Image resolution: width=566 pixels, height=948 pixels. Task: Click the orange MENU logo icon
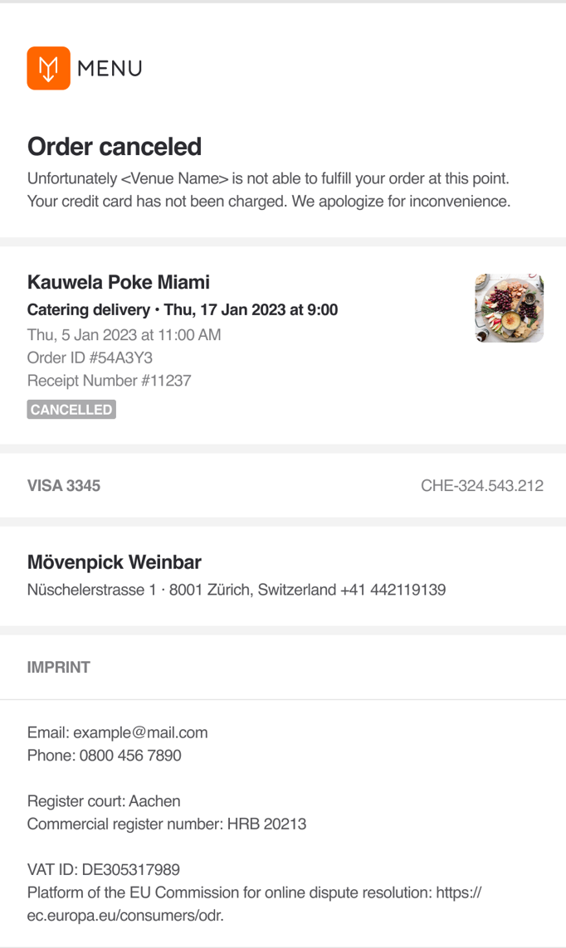pos(48,68)
